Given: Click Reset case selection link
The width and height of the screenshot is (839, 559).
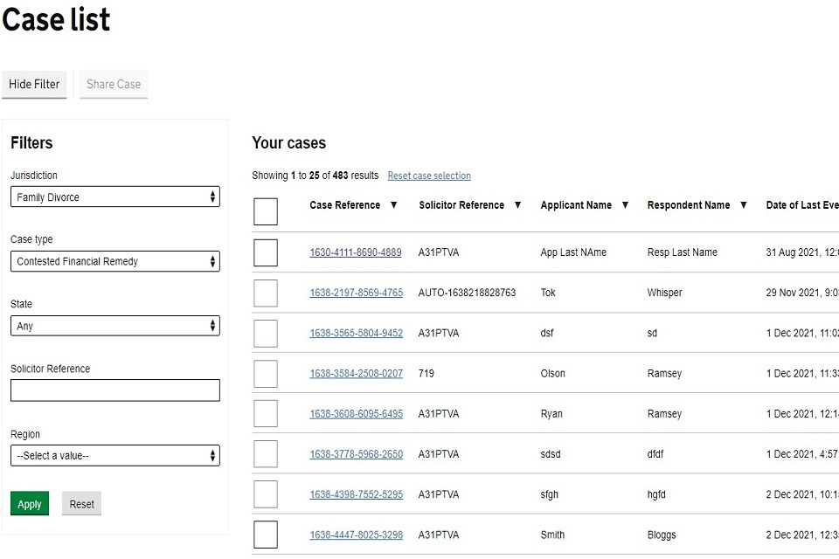Looking at the screenshot, I should [429, 176].
